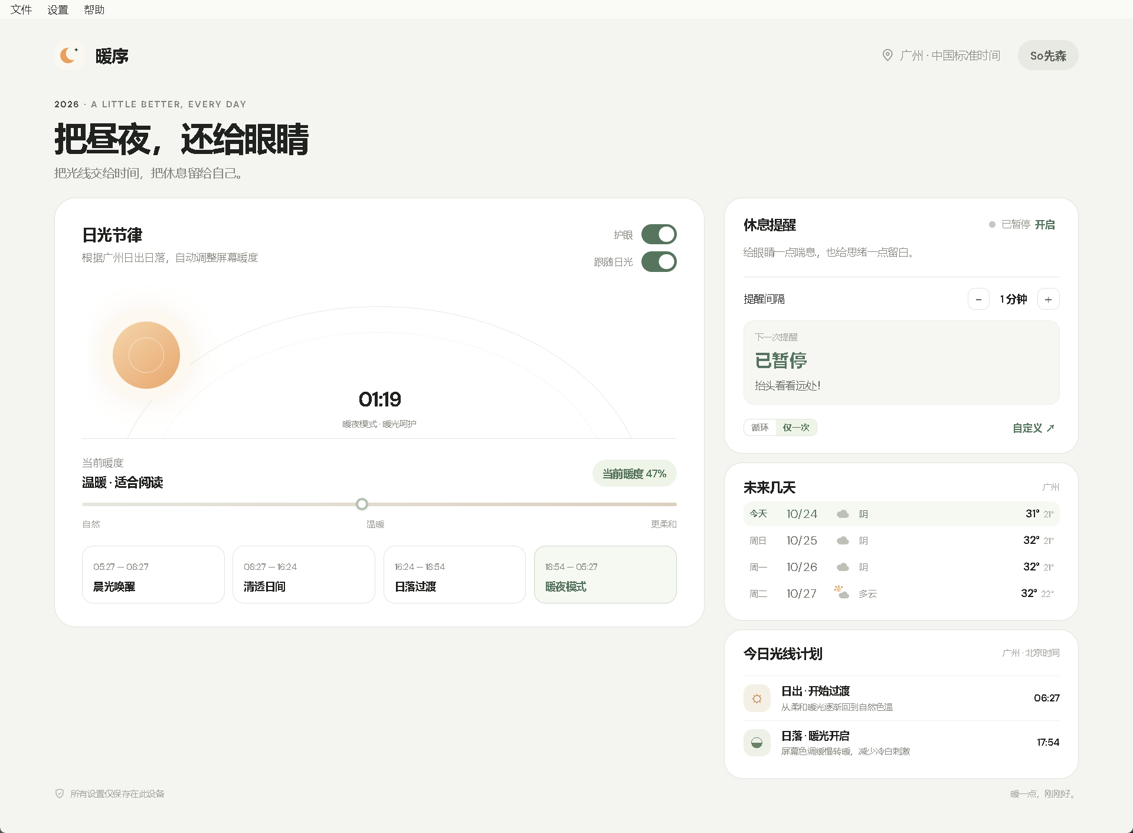Select the 晨光唤醒 time card
The height and width of the screenshot is (833, 1133).
(153, 575)
